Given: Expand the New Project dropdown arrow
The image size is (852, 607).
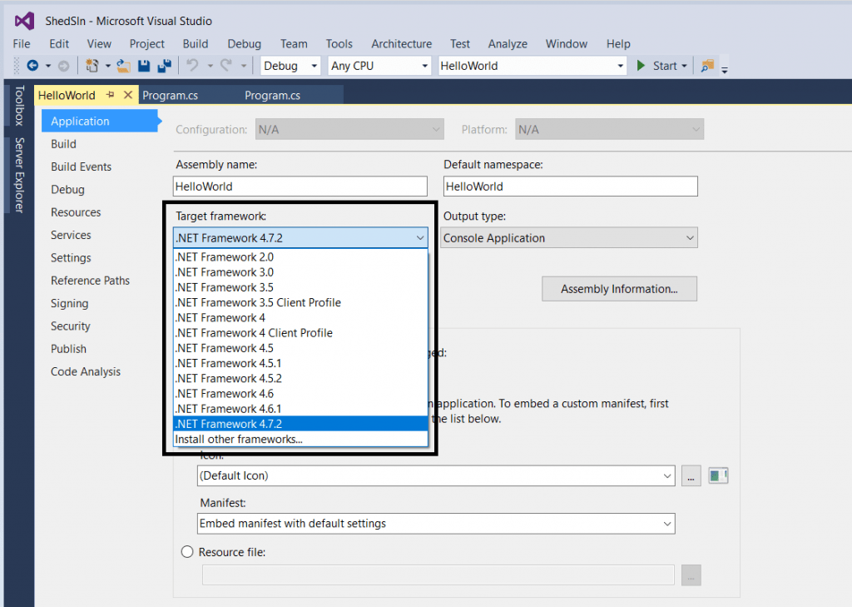Looking at the screenshot, I should (107, 66).
